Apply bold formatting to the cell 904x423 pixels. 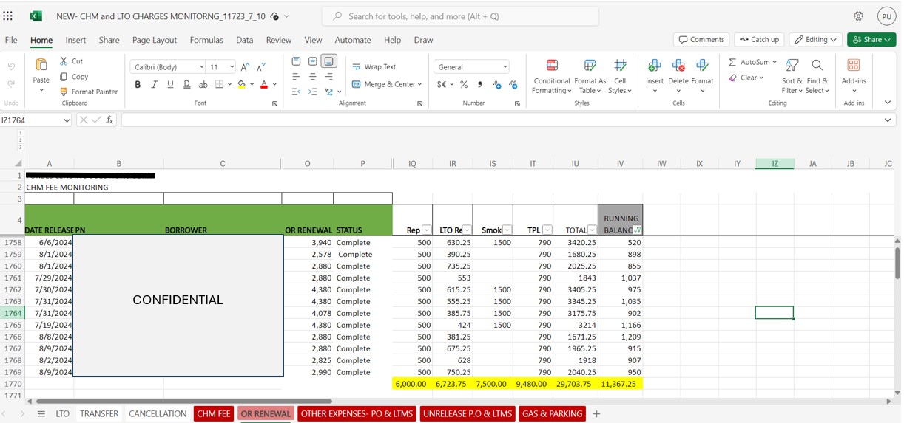click(138, 85)
